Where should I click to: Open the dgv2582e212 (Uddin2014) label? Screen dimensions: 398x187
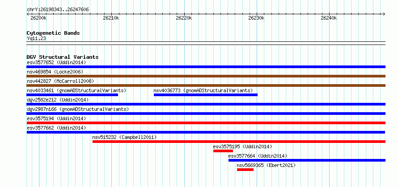58,100
